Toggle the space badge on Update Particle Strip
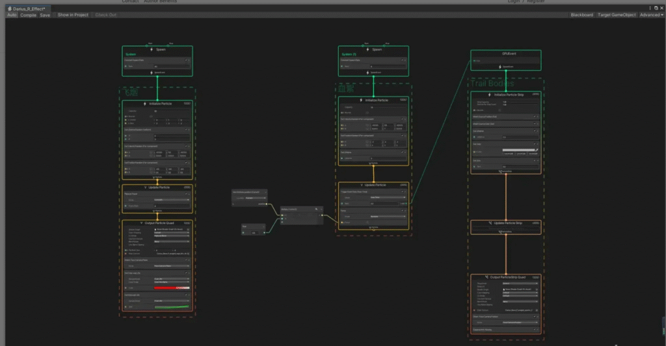This screenshot has width=666, height=346. [x=536, y=223]
